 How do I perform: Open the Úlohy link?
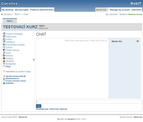pyautogui.click(x=8, y=53)
